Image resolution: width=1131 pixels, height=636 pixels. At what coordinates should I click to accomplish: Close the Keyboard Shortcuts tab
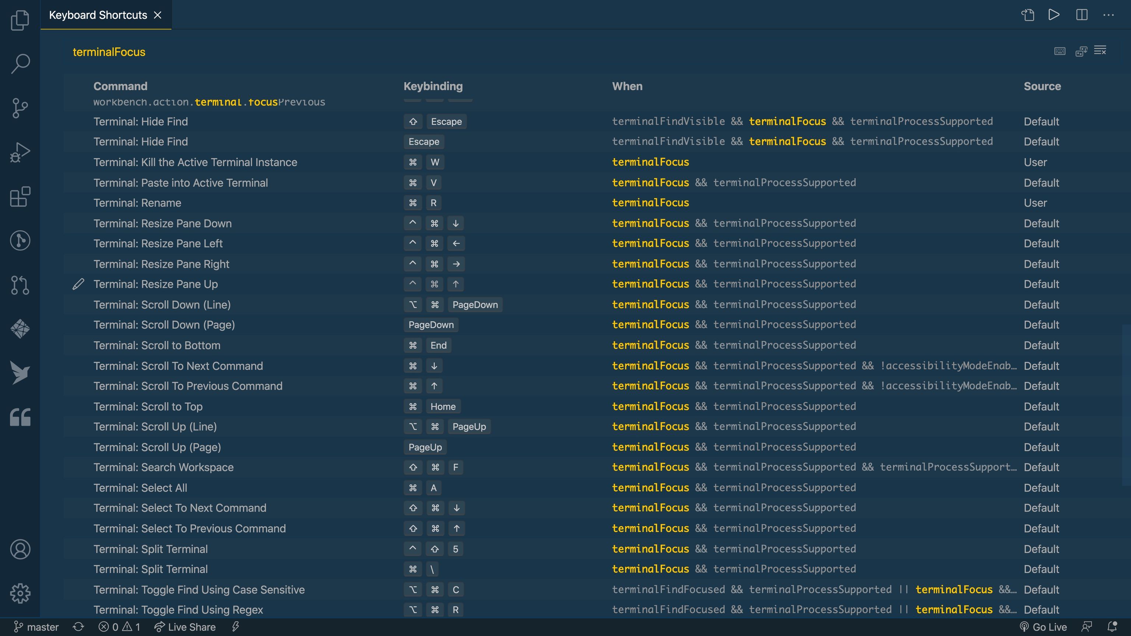coord(158,15)
